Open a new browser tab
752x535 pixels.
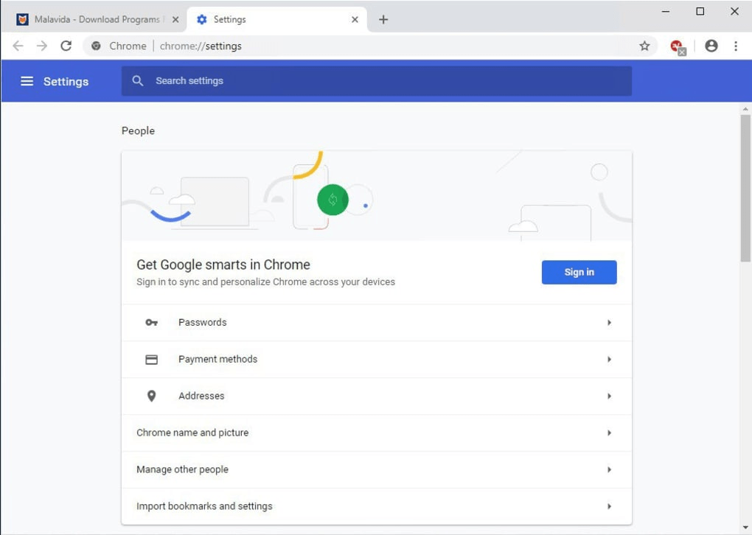tap(383, 20)
